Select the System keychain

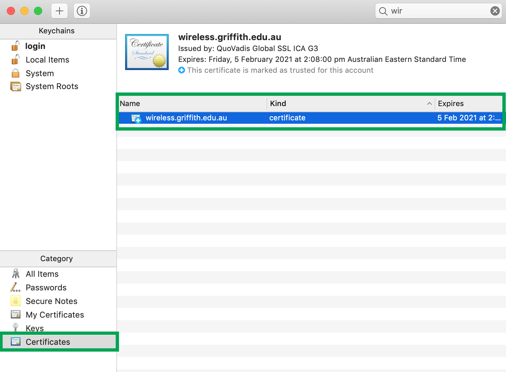[40, 73]
